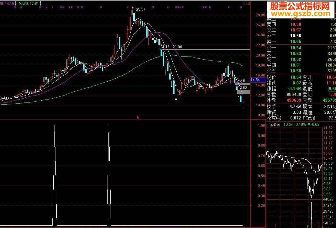This screenshot has width=336, height=228.
Task: Select the 买一 bid price 10.54
Action: (295, 48)
